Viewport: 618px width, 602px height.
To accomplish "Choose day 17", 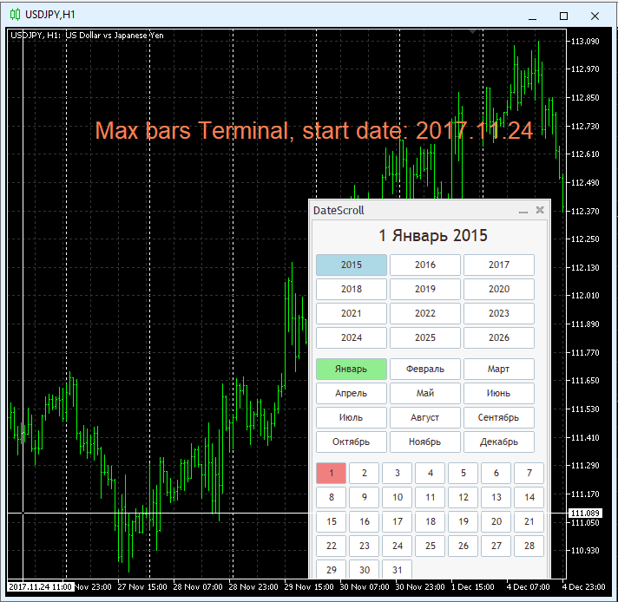I will [398, 522].
